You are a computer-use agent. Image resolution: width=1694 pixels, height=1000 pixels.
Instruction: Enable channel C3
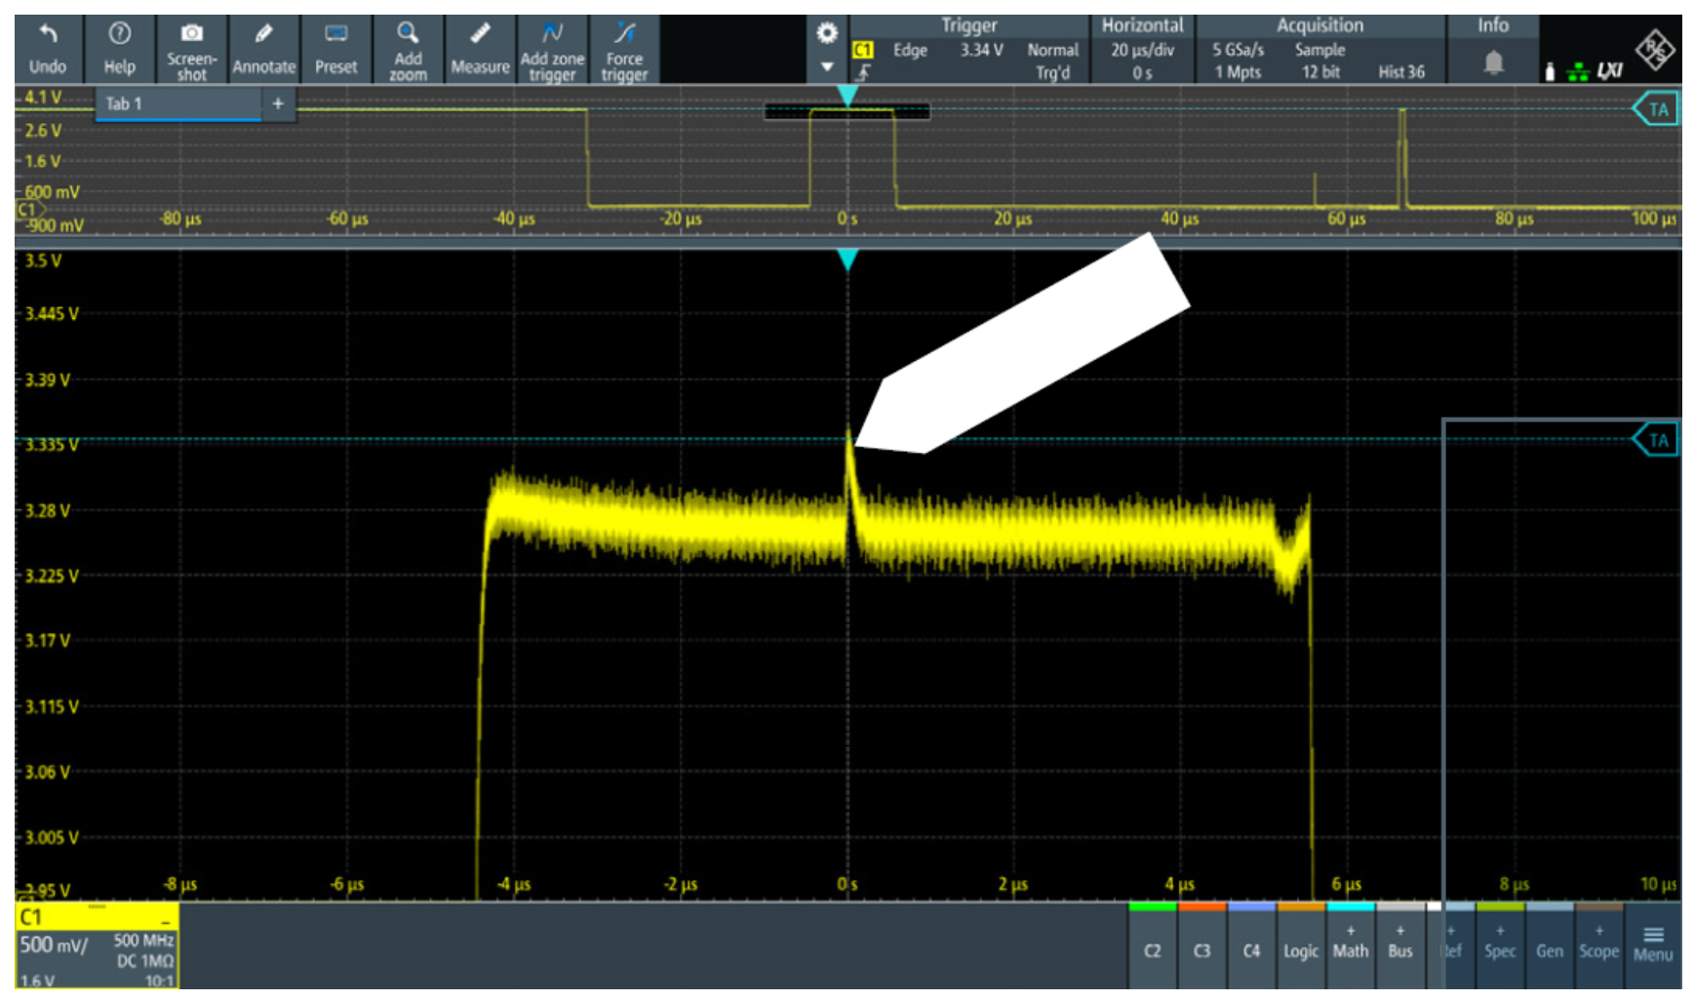(1202, 949)
